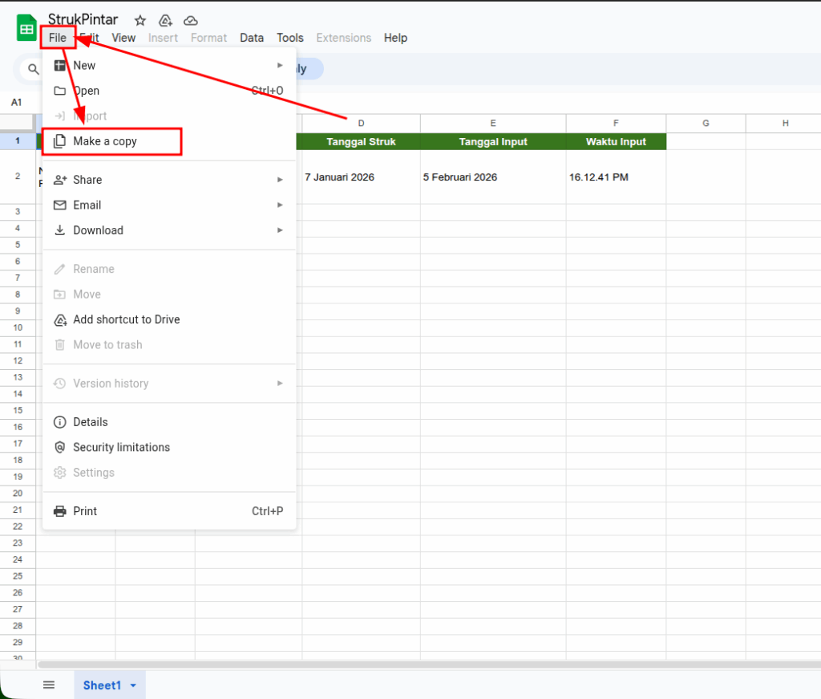Choose Make a copy from File menu
This screenshot has height=699, width=821.
coord(105,141)
